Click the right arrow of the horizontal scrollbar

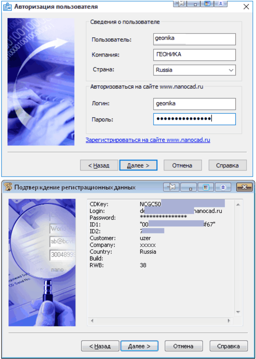click(229, 320)
